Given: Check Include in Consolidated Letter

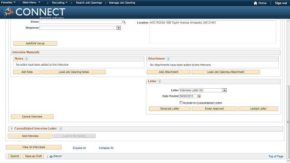Looking at the screenshot, I should [x=181, y=103].
